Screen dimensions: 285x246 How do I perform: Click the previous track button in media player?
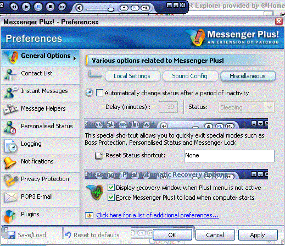[x=14, y=7]
